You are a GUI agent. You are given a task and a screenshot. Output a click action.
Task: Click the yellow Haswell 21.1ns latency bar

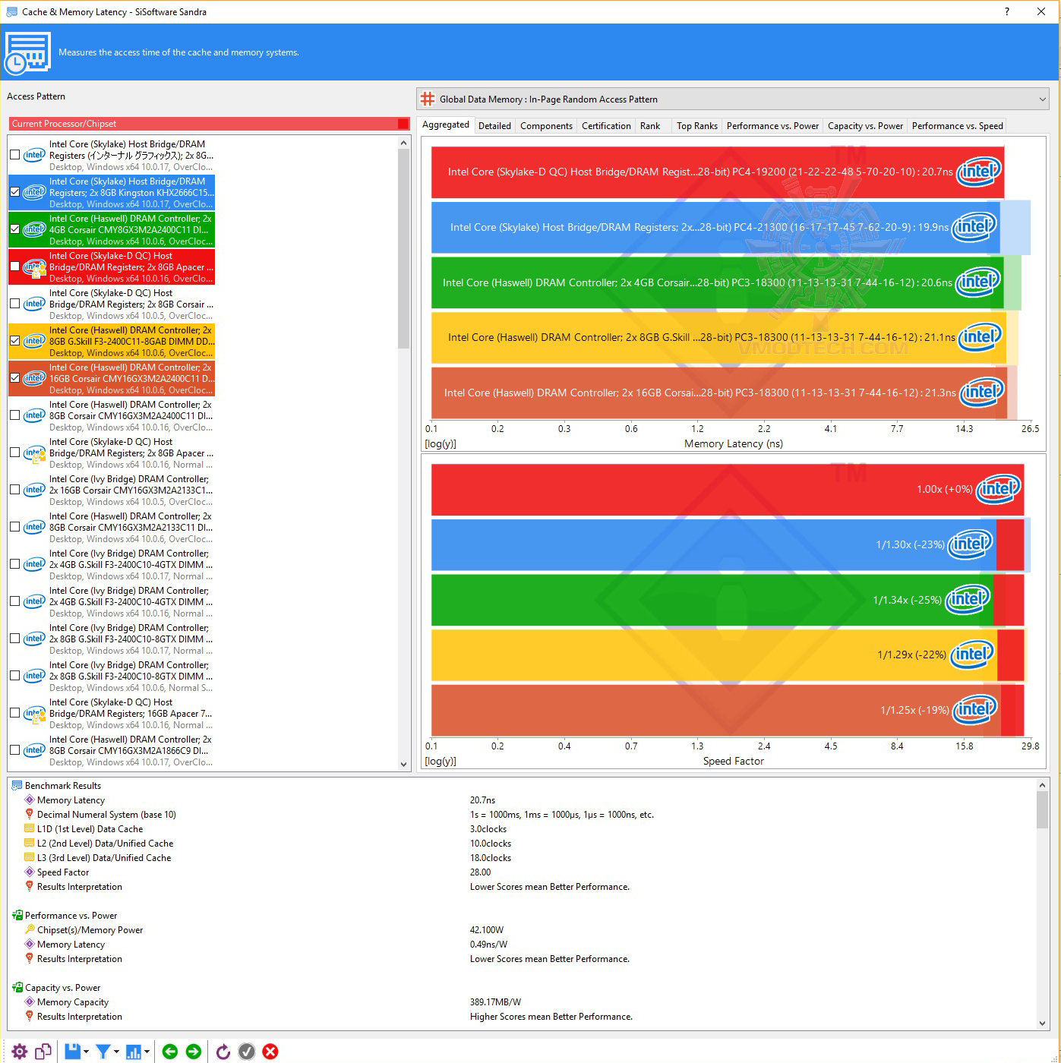(718, 337)
